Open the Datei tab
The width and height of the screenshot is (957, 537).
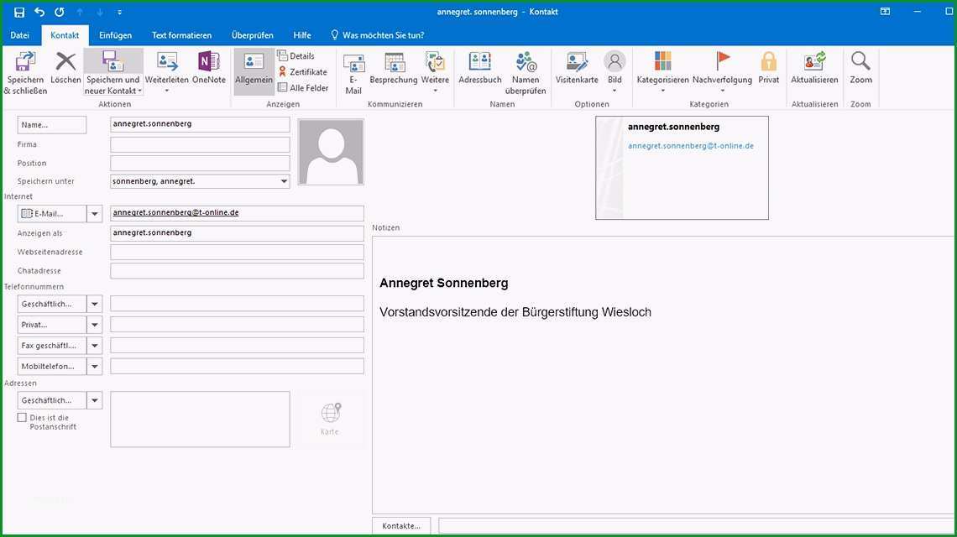coord(19,34)
